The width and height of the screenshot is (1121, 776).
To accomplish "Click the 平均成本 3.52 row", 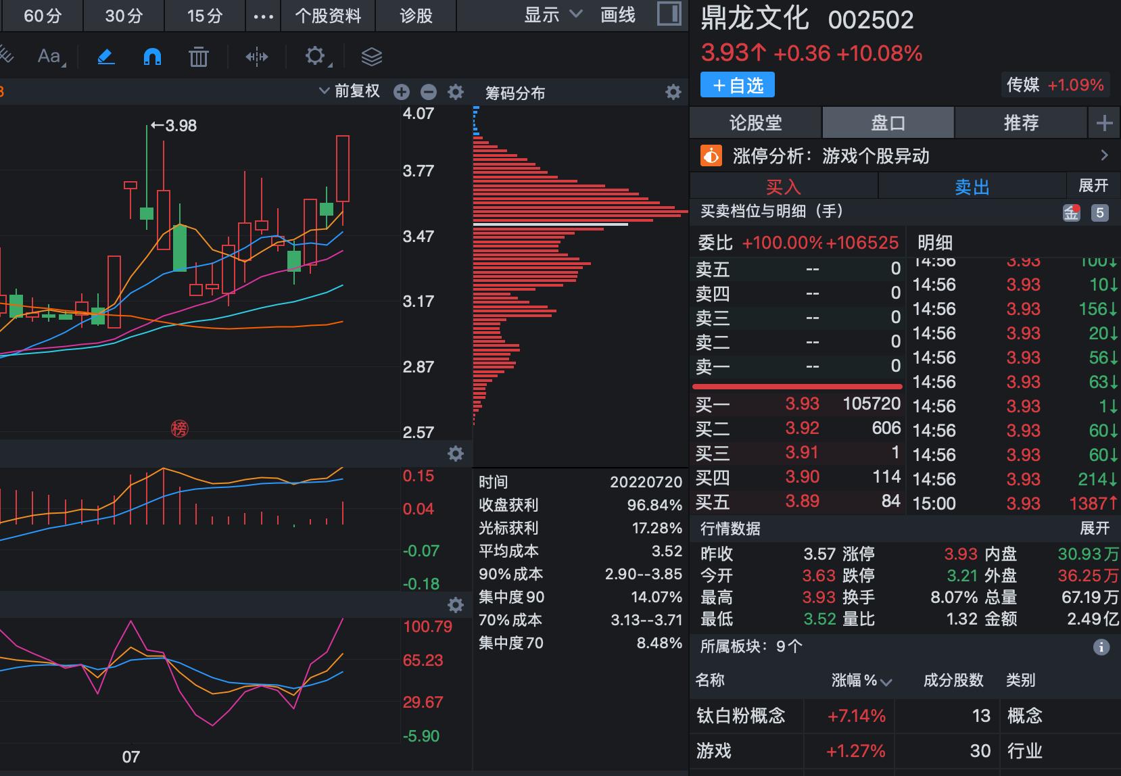I will [580, 552].
